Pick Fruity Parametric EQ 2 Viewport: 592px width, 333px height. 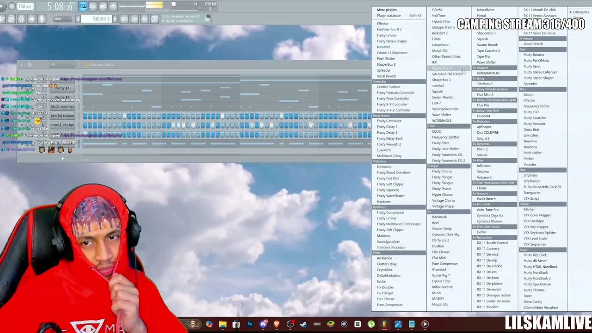coord(449,160)
